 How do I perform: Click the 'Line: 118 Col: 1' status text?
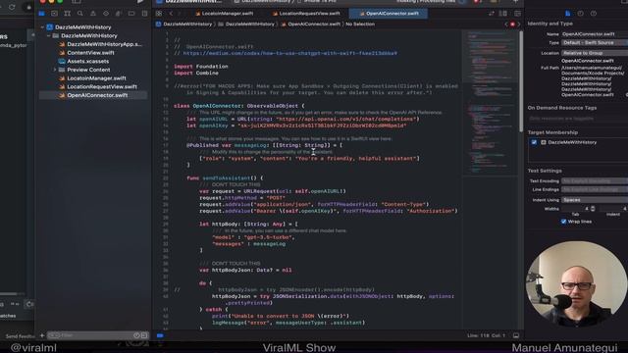pos(486,335)
